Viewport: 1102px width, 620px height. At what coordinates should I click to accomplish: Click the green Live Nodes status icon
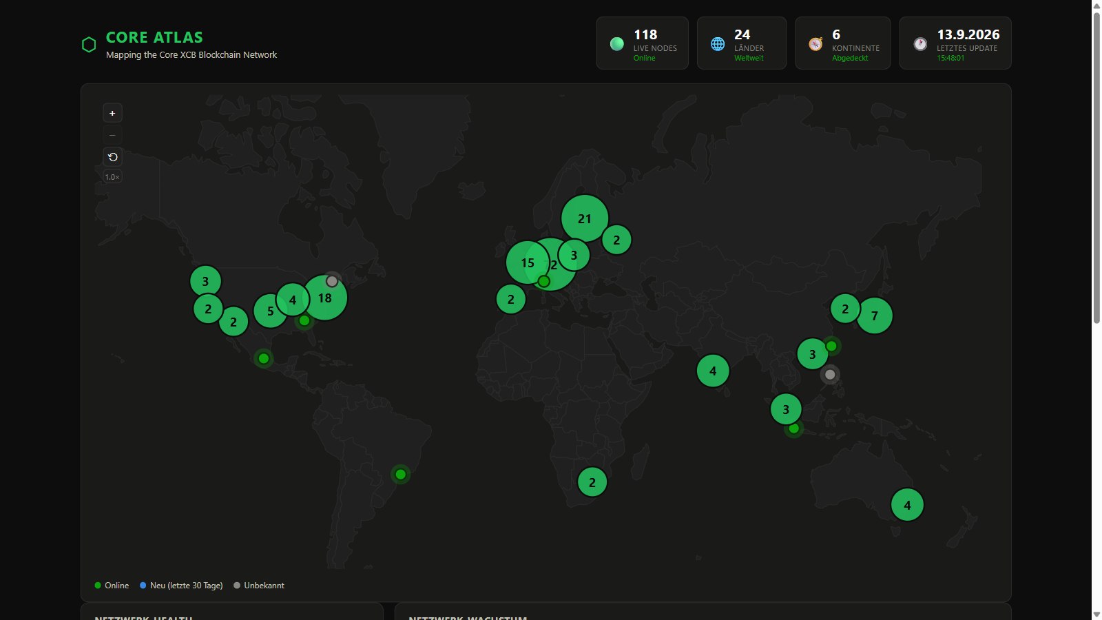coord(617,44)
